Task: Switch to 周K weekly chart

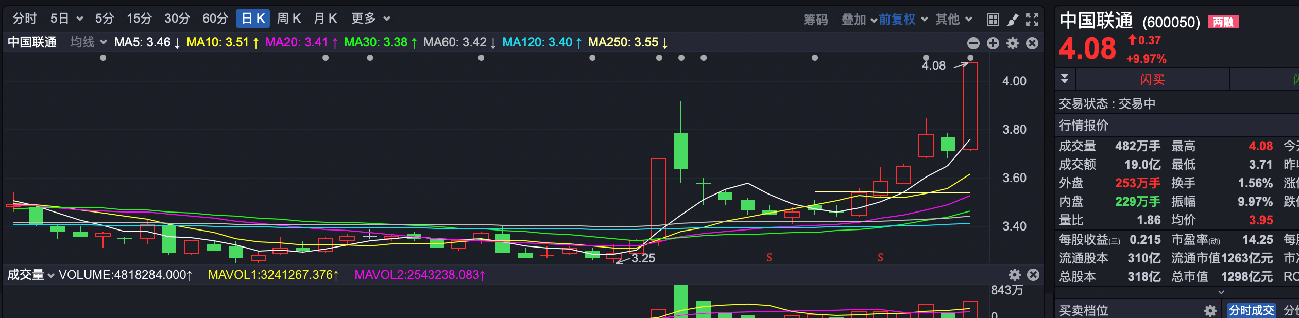Action: [288, 19]
